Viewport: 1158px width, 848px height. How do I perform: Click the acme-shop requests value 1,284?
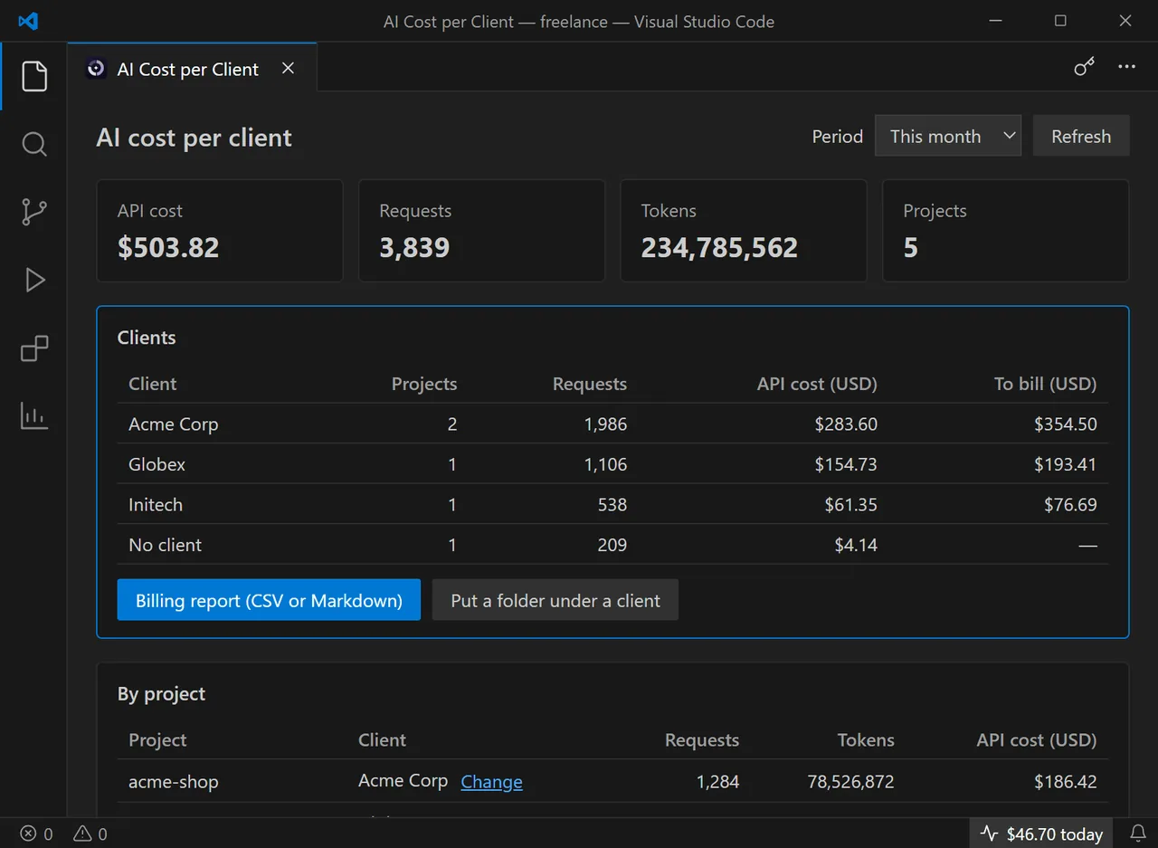pos(718,782)
